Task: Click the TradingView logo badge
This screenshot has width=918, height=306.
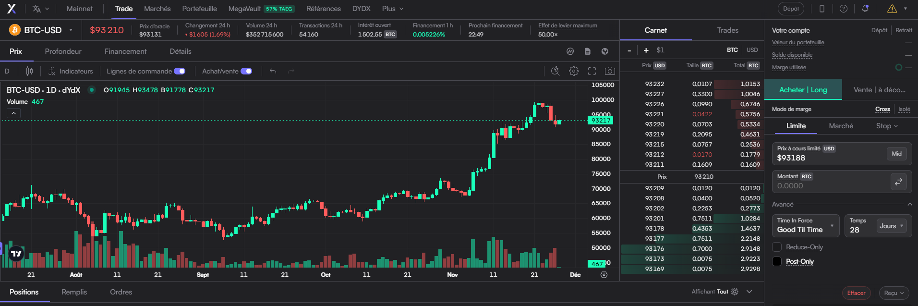Action: tap(16, 254)
